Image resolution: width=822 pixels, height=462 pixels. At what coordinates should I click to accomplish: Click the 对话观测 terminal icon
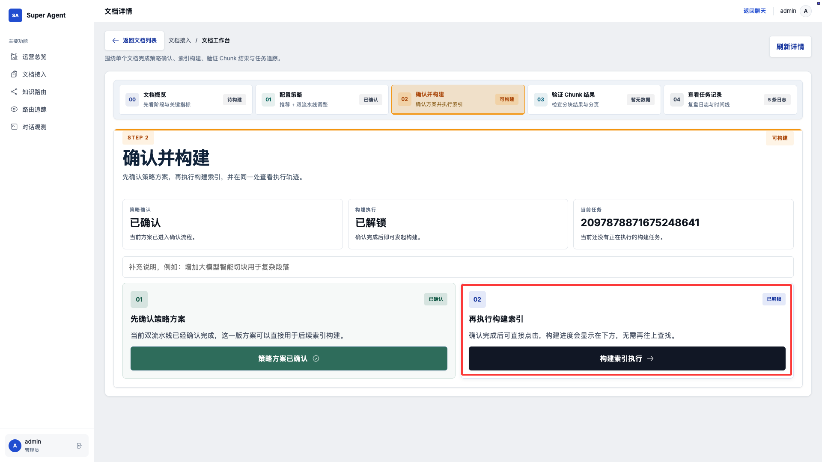14,127
